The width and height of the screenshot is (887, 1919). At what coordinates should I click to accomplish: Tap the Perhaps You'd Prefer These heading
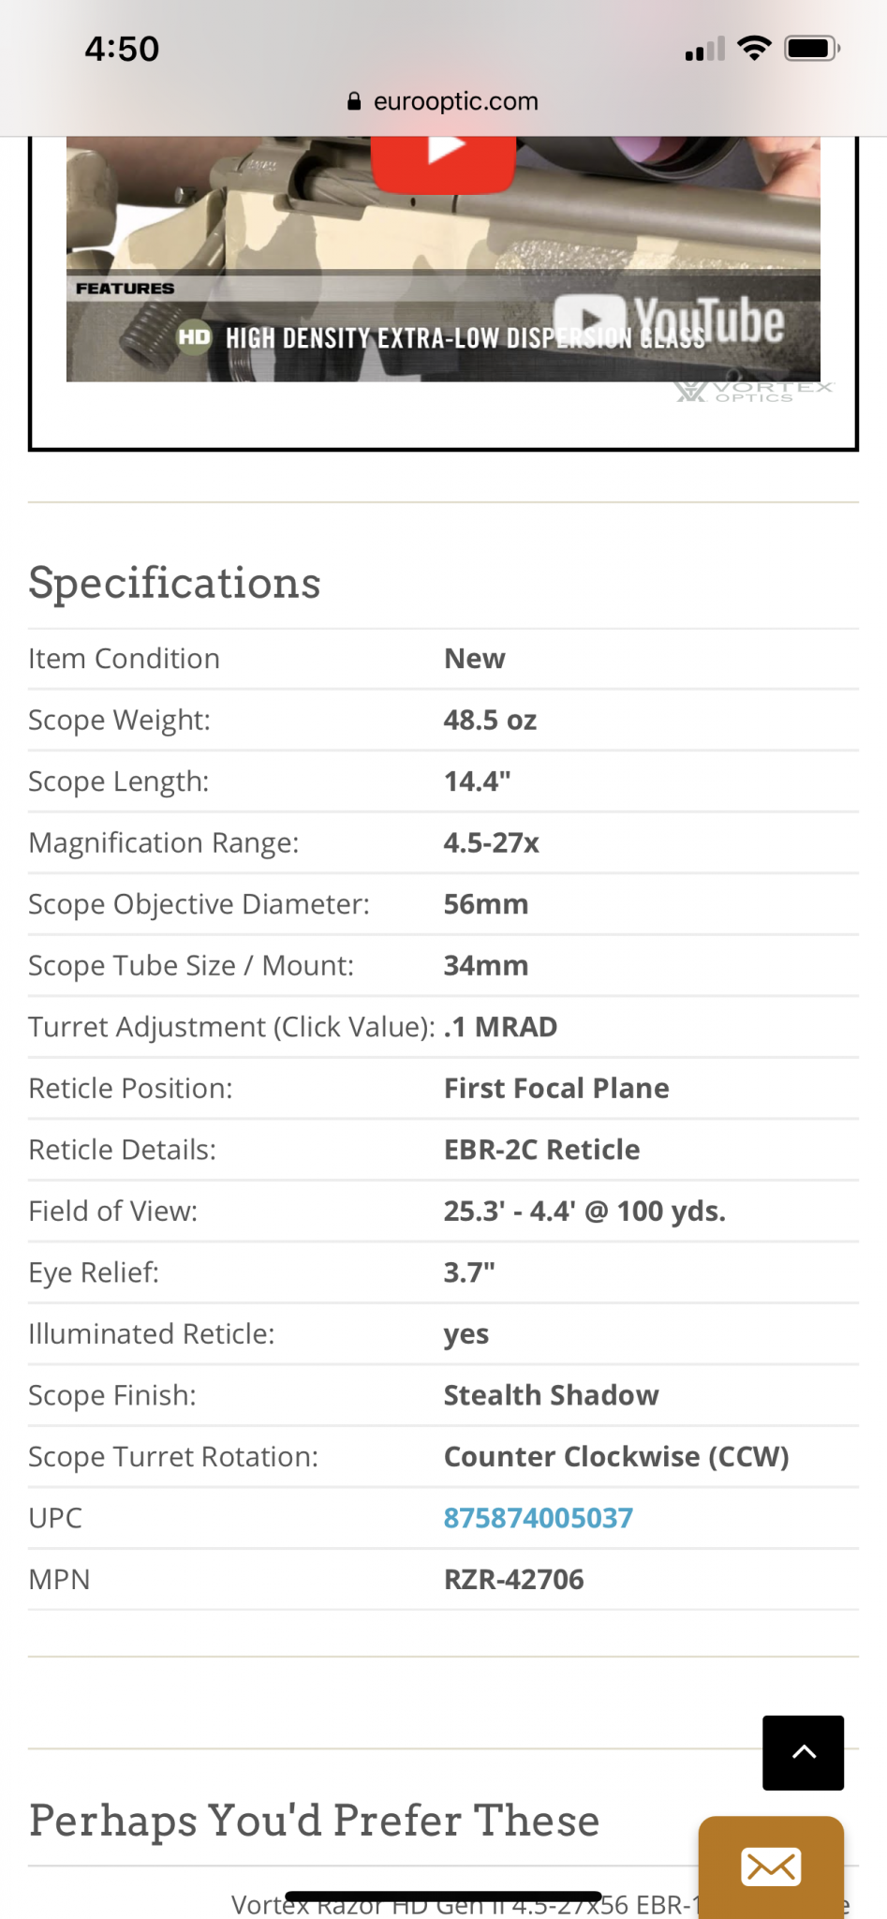point(314,1820)
